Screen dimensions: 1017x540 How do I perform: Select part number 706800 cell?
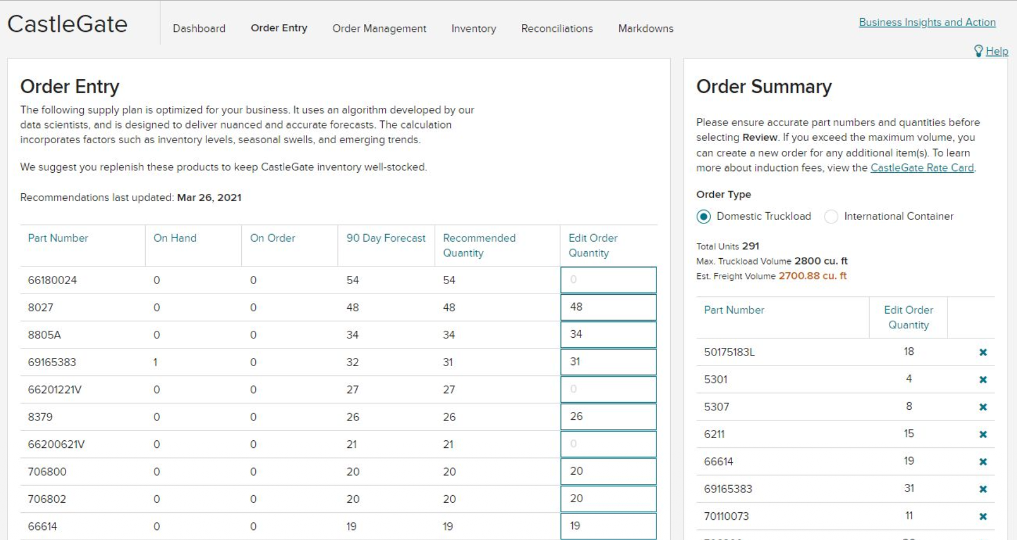coord(47,472)
